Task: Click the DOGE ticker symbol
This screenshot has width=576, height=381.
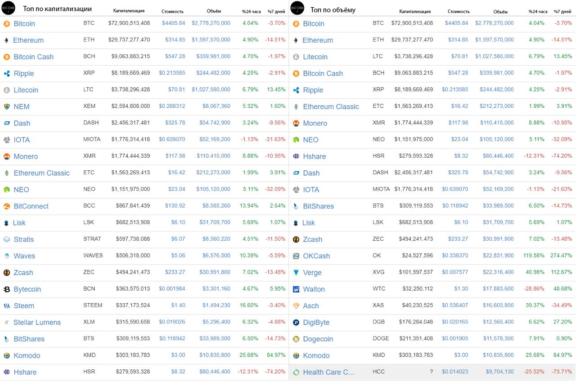Action: 381,339
